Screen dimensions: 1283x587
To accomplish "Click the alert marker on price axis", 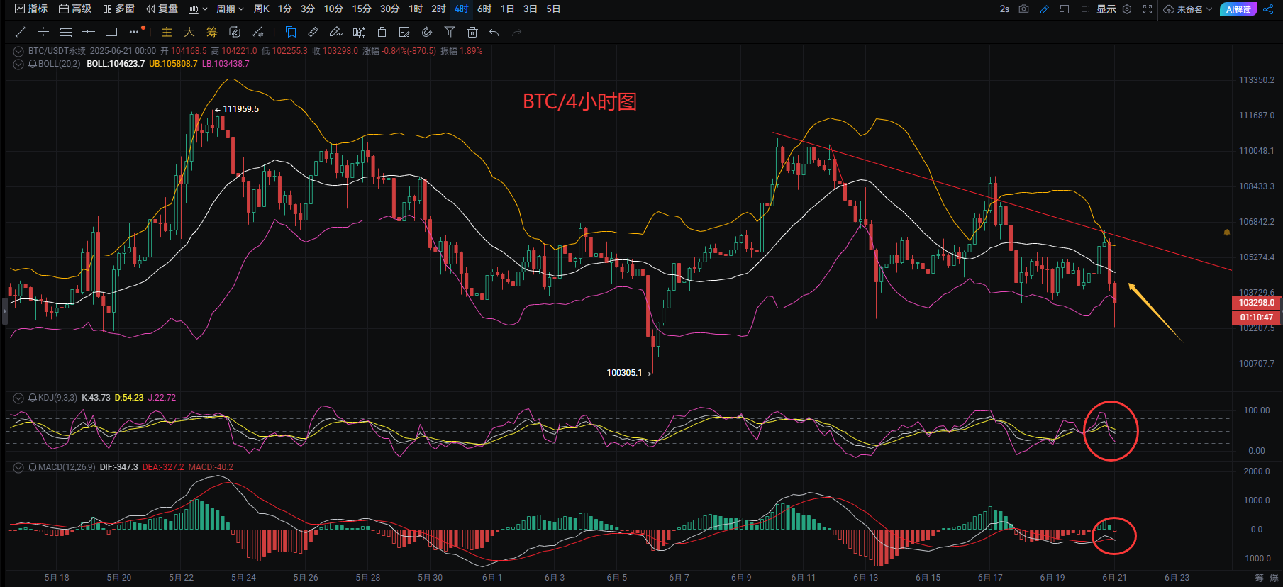I will tap(1227, 233).
